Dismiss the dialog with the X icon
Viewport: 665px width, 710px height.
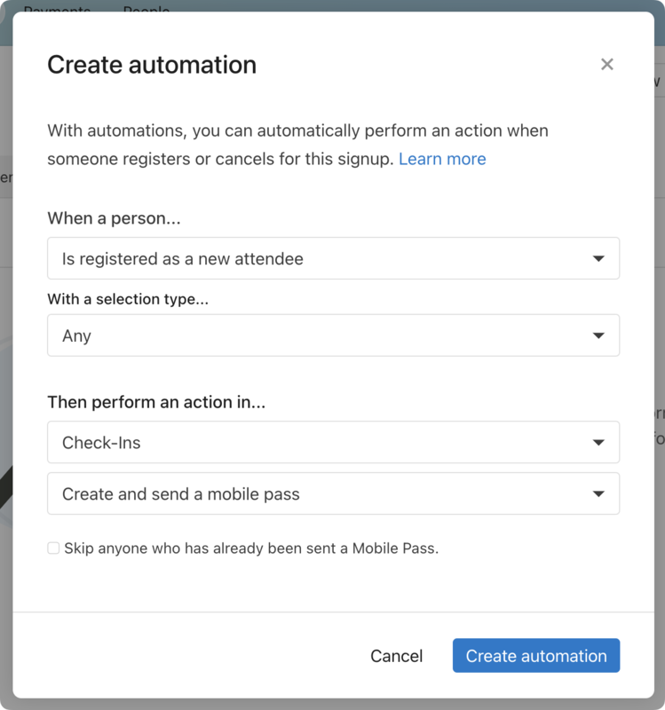(606, 64)
